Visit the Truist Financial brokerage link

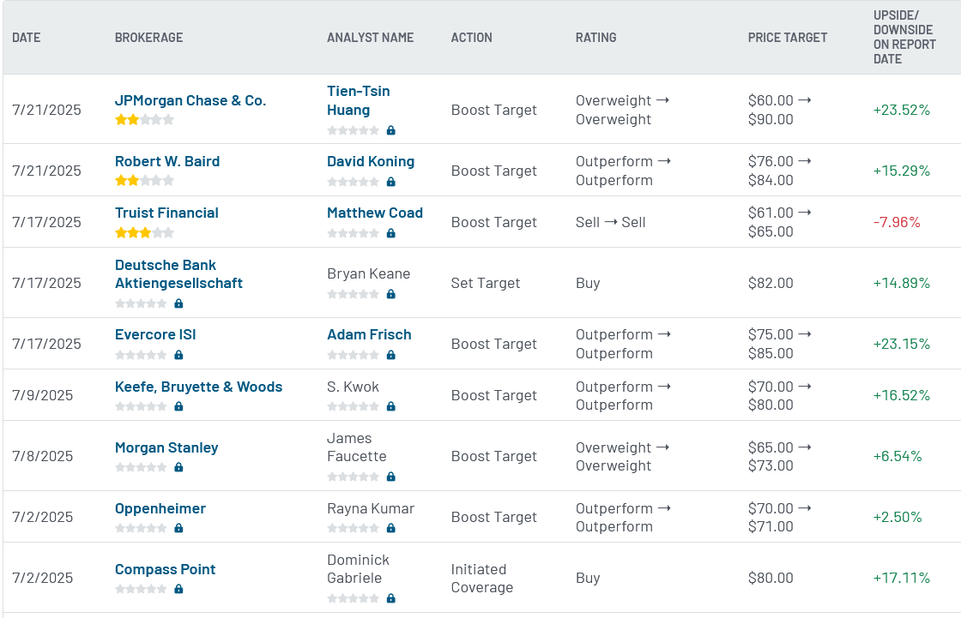tap(166, 213)
